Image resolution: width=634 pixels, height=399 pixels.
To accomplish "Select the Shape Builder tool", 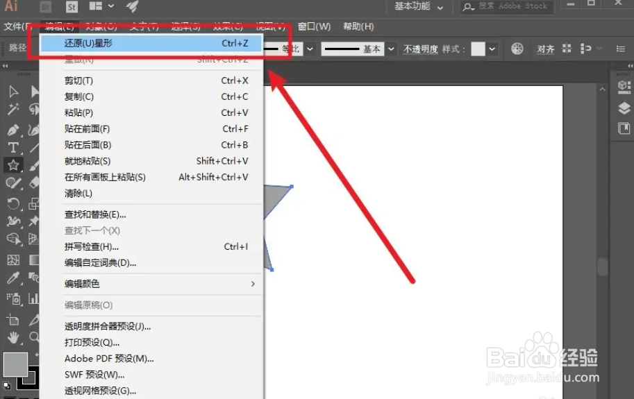I will tap(13, 239).
